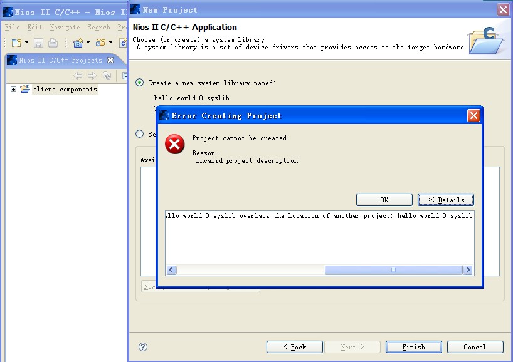The height and width of the screenshot is (362, 513).
Task: Click left arrow of error details scrollbar
Action: click(x=171, y=269)
